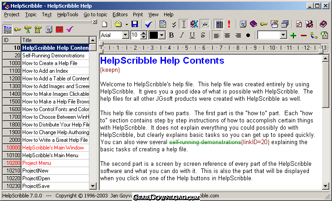Click the green self-running demonstrations link
The width and height of the screenshot is (332, 201).
tap(205, 142)
